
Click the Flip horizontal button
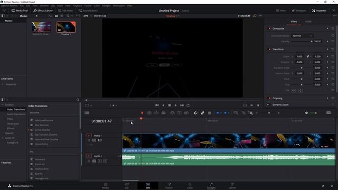pyautogui.click(x=294, y=91)
